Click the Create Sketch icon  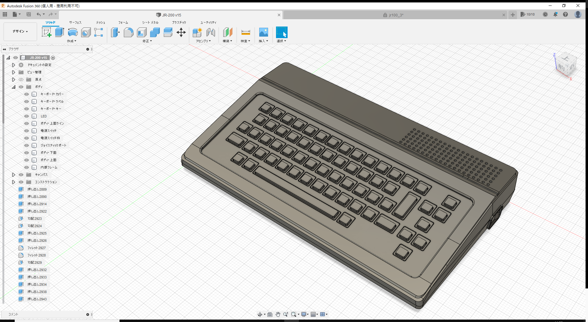click(47, 32)
